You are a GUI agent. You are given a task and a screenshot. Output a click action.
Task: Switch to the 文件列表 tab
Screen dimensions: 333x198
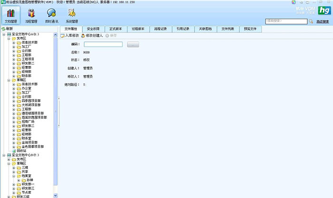pyautogui.click(x=228, y=29)
